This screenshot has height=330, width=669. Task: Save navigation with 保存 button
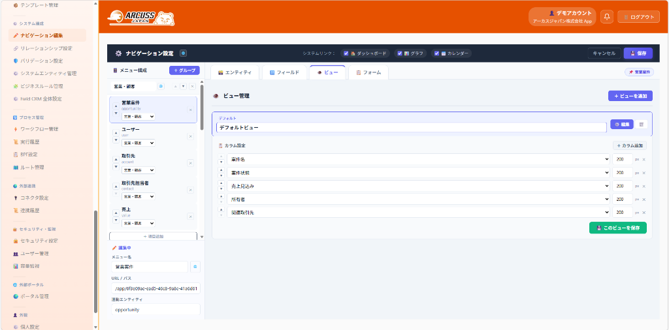638,53
